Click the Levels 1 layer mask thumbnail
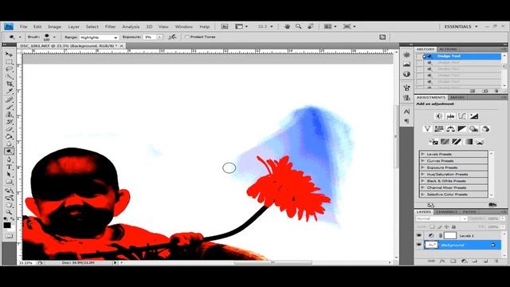Image resolution: width=510 pixels, height=287 pixels. click(x=450, y=236)
